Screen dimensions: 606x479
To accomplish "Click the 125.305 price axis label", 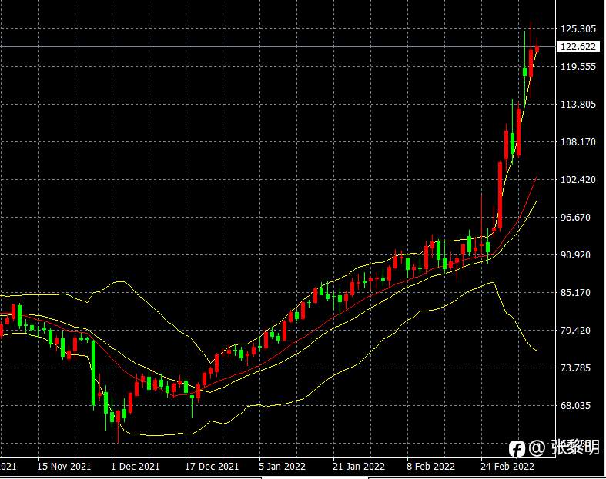I will click(578, 29).
